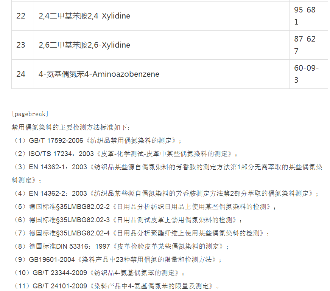Click the 2,4-Xylidine name cell
This screenshot has height=291, width=330.
pyautogui.click(x=84, y=16)
